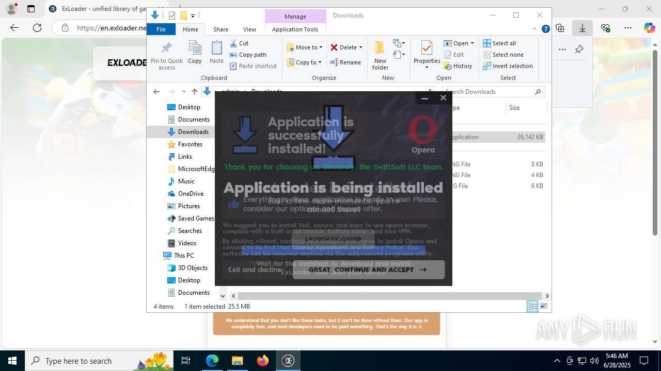Click Explorer horizontal scrollbar
The image size is (661, 371).
(x=390, y=296)
